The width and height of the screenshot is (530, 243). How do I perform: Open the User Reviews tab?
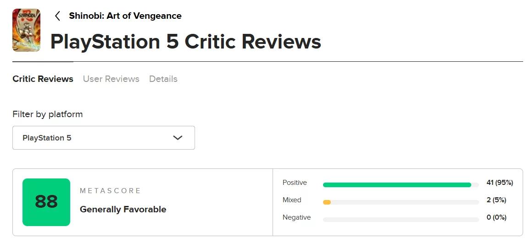point(111,79)
